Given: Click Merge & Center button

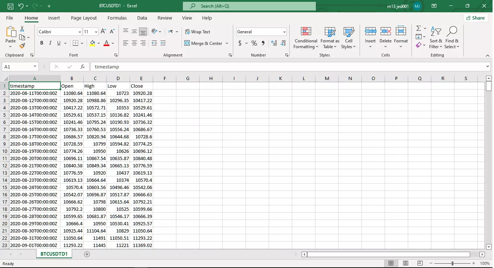Looking at the screenshot, I should 204,43.
